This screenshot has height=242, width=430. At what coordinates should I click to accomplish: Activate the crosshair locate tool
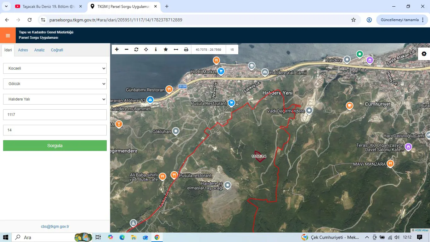click(146, 49)
